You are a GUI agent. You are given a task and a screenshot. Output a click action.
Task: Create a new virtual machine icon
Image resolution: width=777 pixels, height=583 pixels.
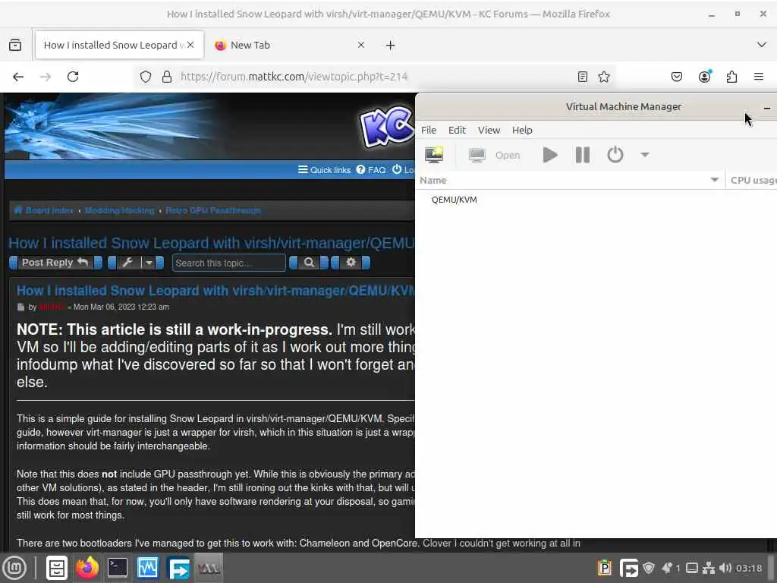(x=434, y=155)
